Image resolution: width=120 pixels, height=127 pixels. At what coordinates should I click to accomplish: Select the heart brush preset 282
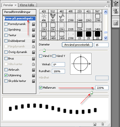[53, 17]
